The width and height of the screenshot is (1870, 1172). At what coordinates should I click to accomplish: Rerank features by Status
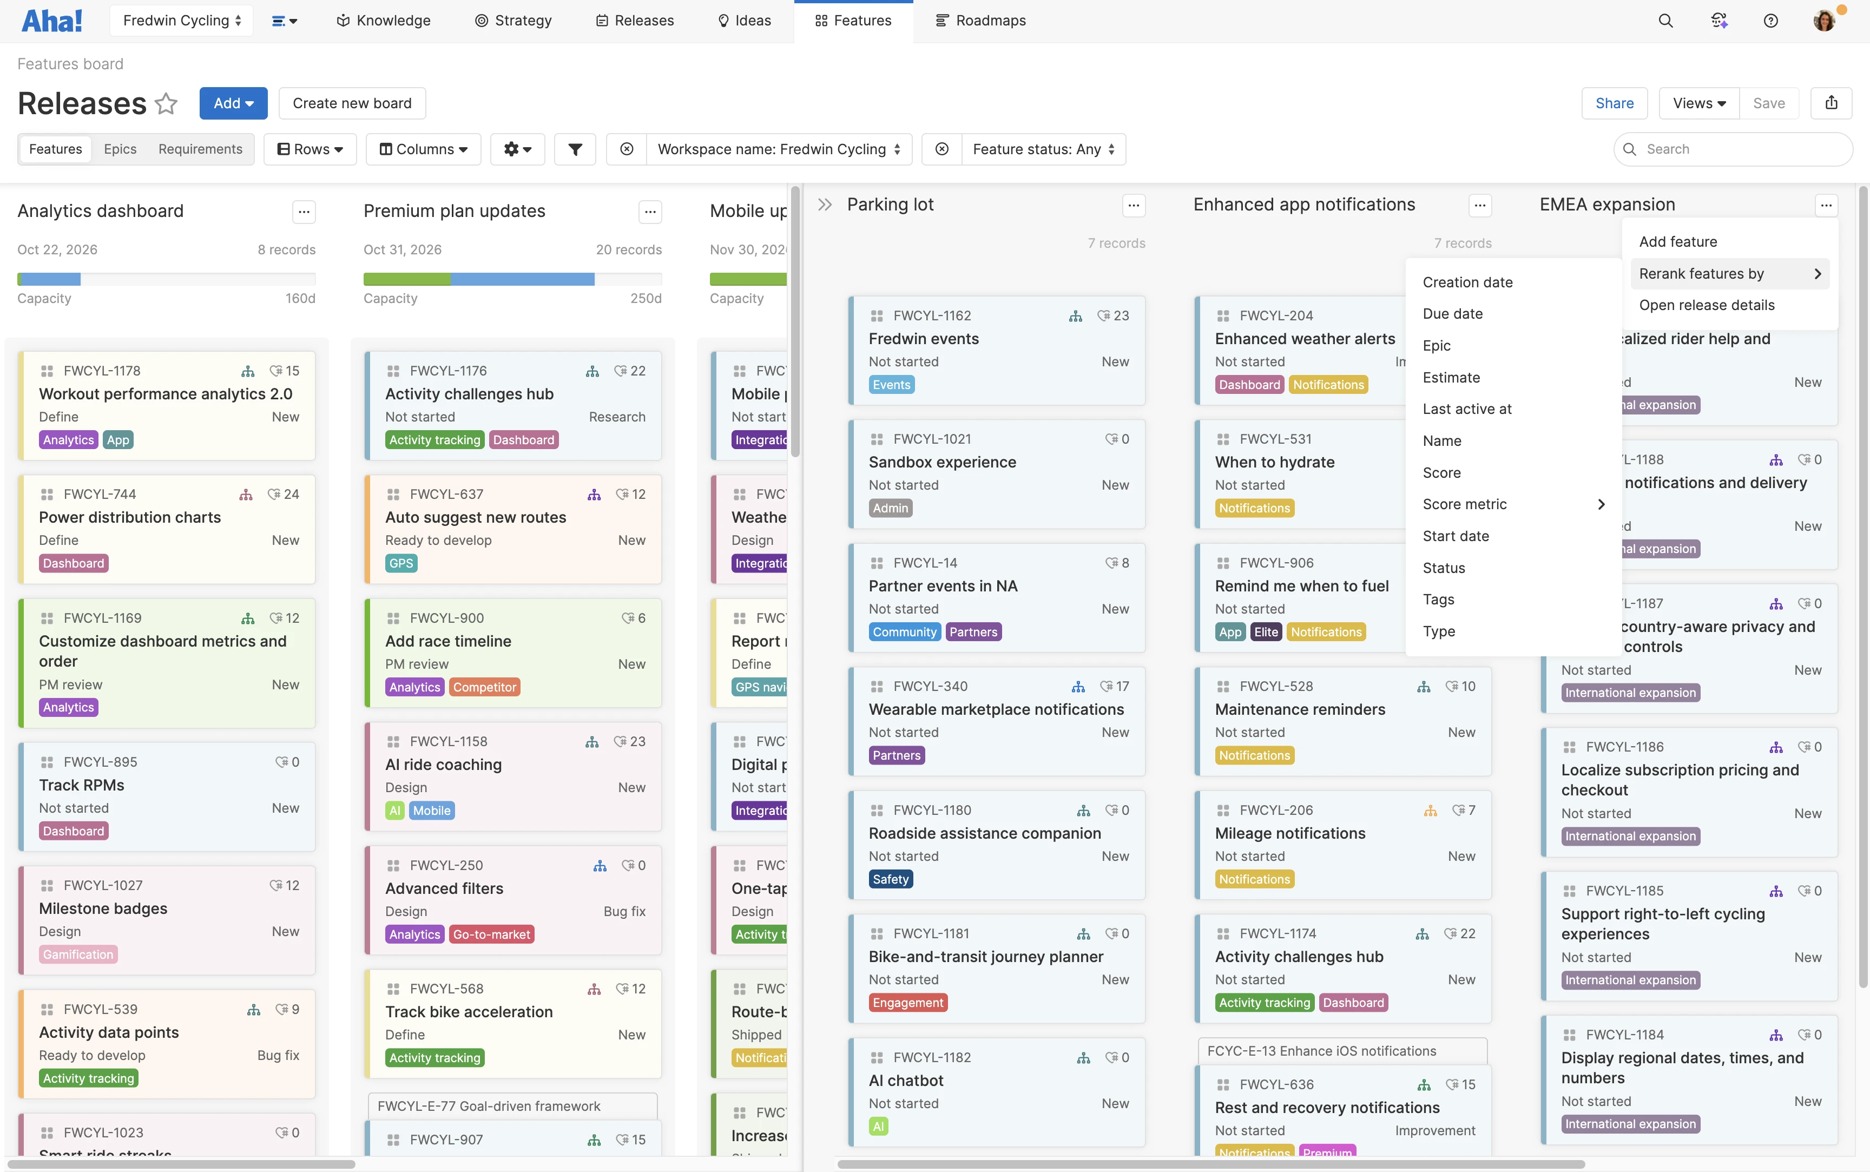(1513, 568)
